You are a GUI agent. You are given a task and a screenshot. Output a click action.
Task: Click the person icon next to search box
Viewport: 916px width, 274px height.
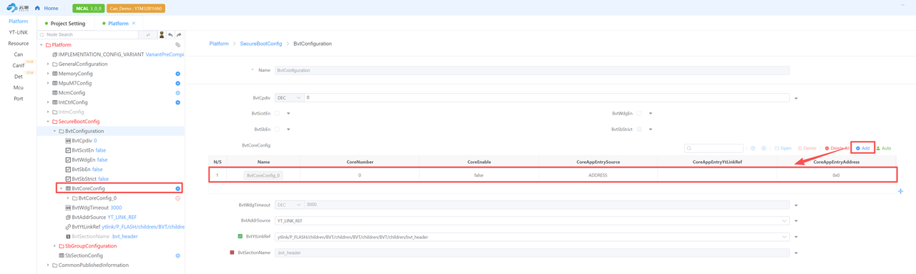tap(162, 34)
